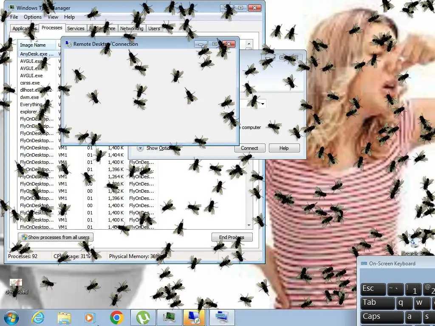435x326 pixels.
Task: Select the dwm.exe process row
Action: click(40, 97)
